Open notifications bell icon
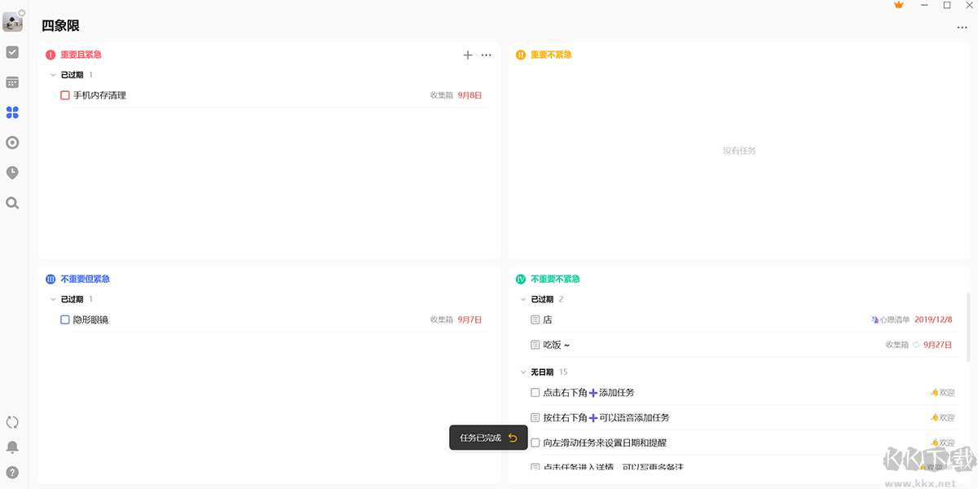This screenshot has height=489, width=978. pos(12,447)
